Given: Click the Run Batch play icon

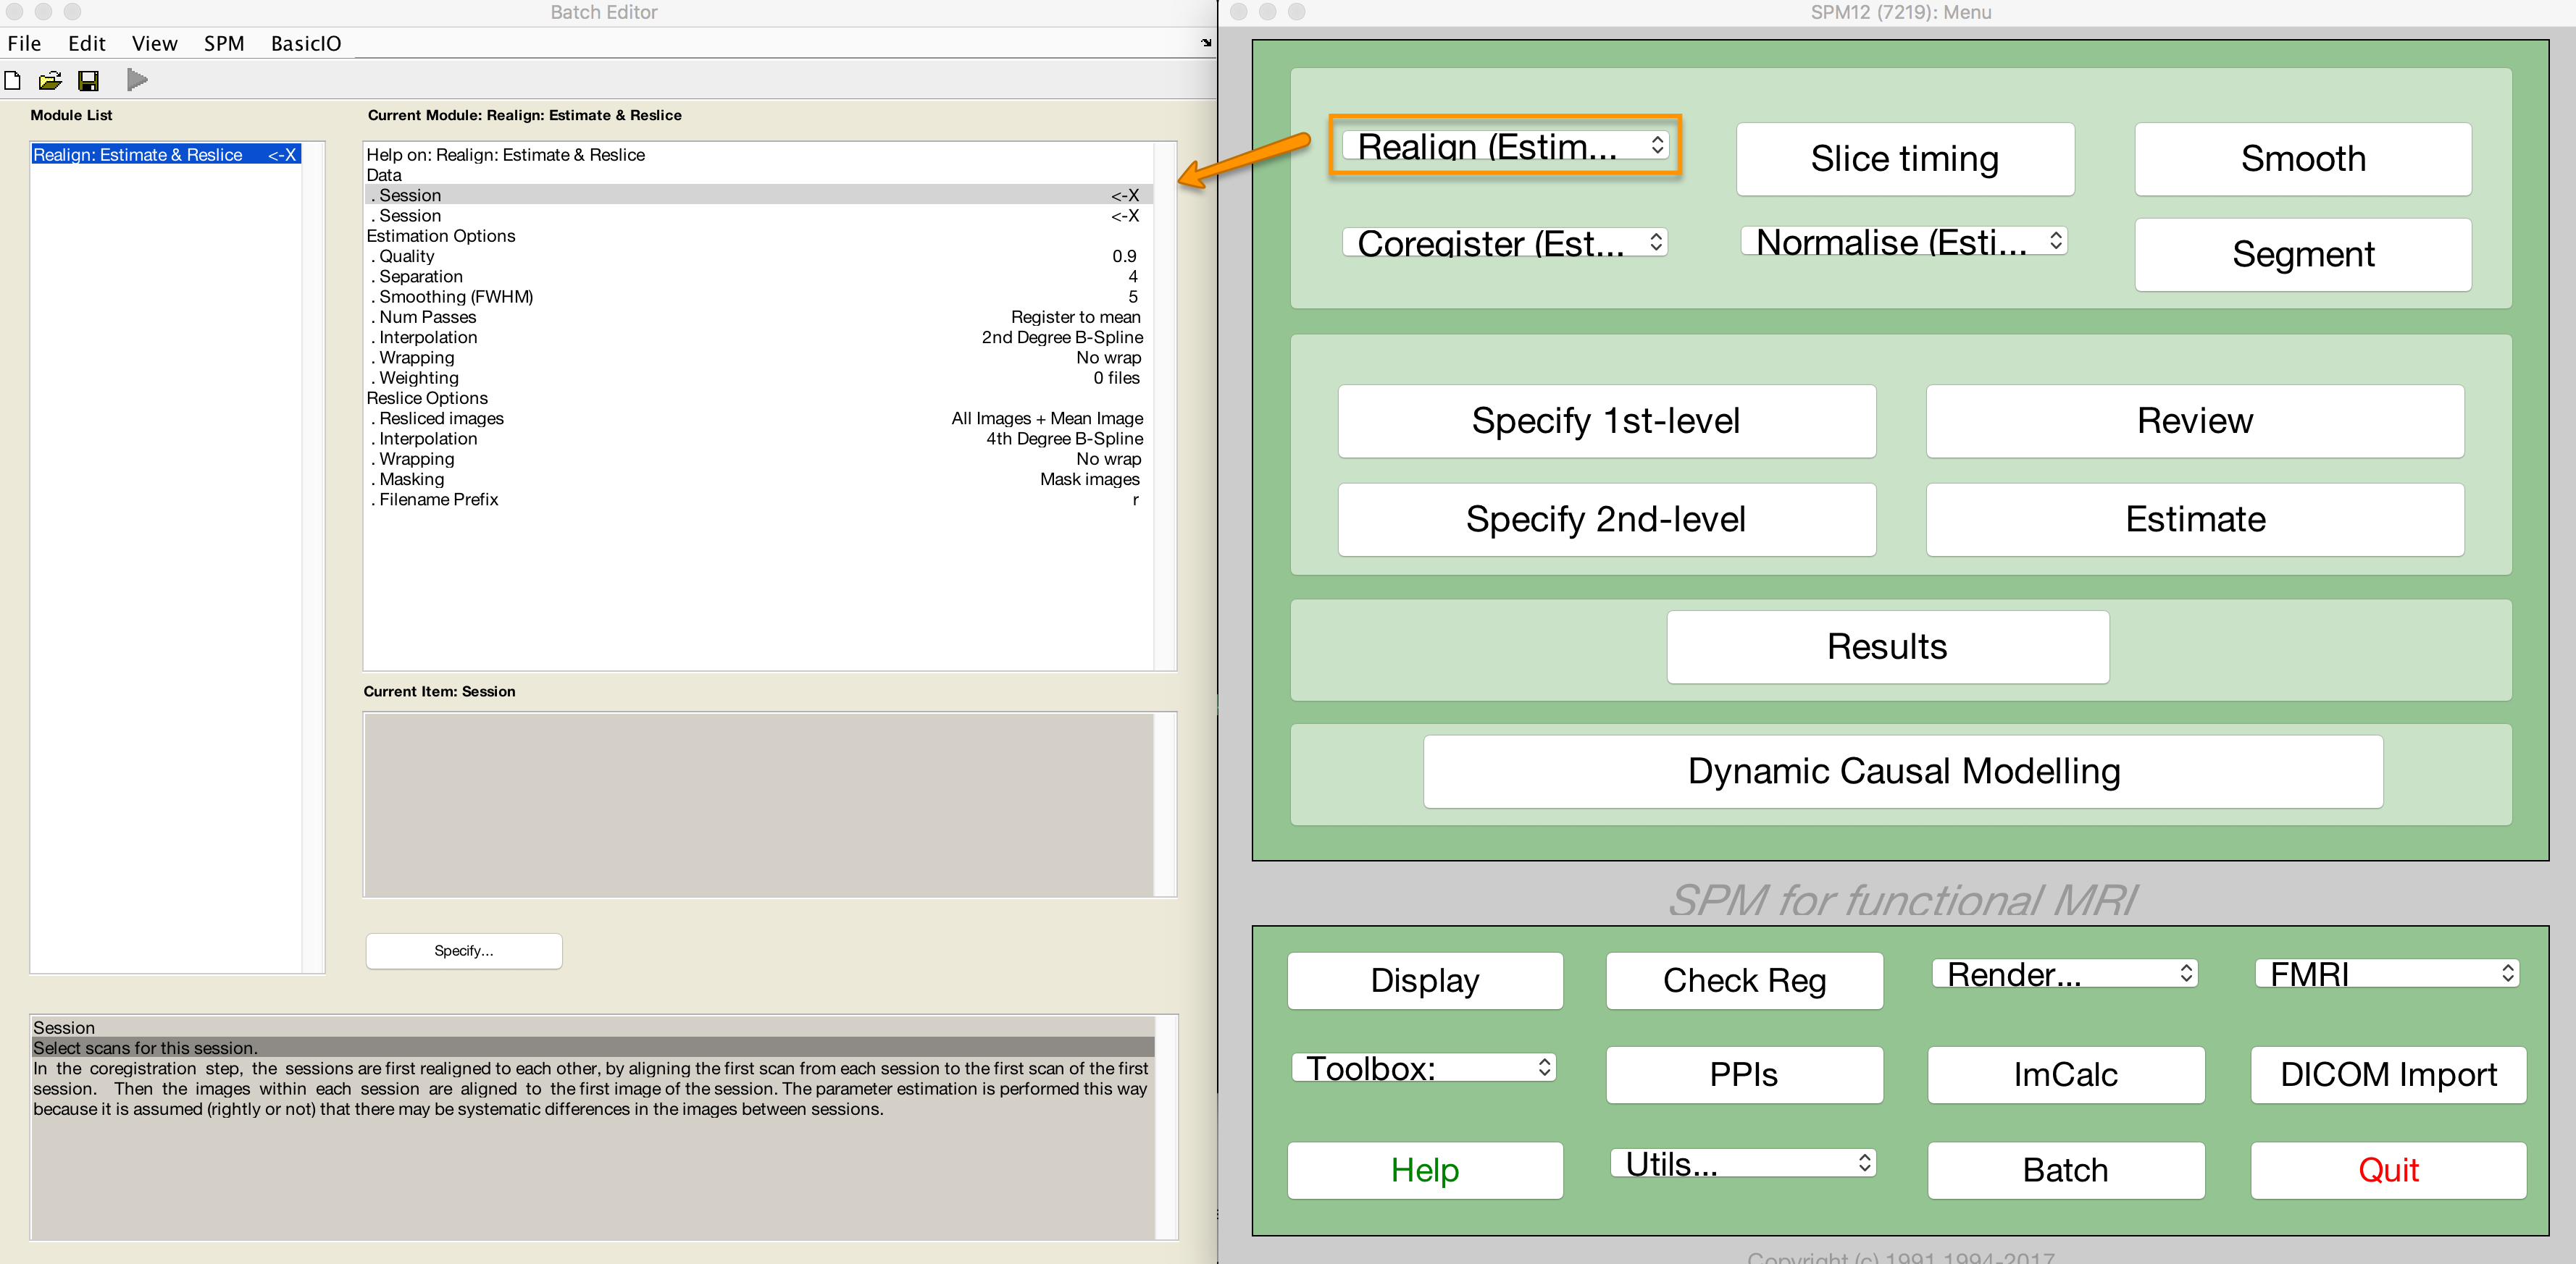Looking at the screenshot, I should 137,80.
